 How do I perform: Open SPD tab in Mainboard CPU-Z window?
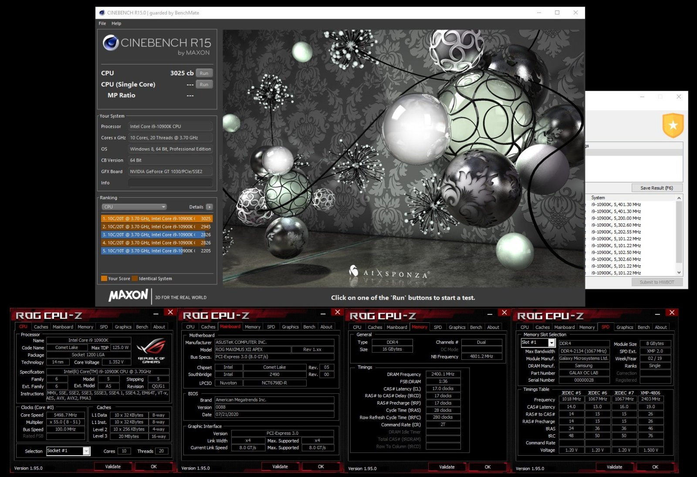(x=271, y=327)
